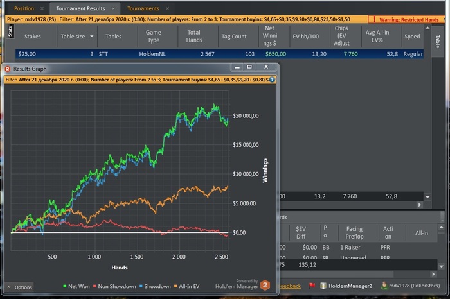
Task: Sort by the Game Type column header
Action: point(154,37)
